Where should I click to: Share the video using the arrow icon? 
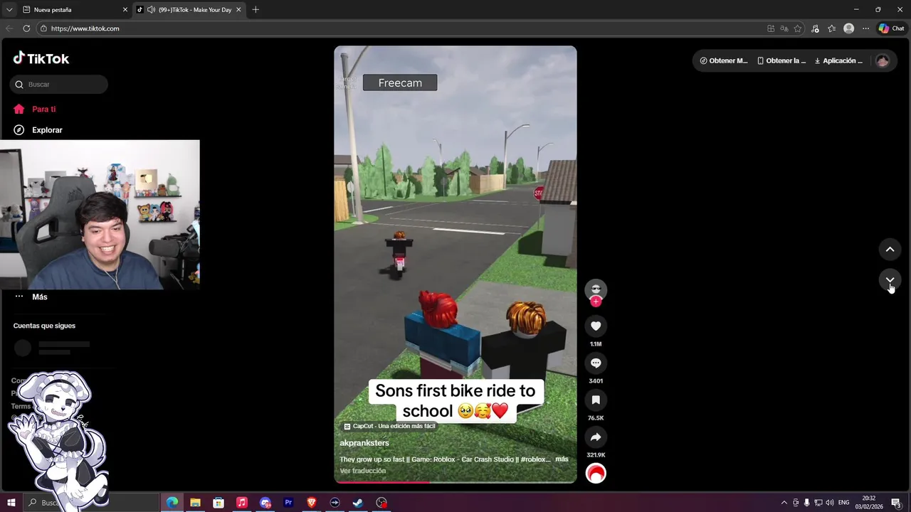[596, 437]
